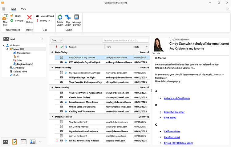Click the Delete icon in ribbon
Screen dimensions: 231x147
click(30, 18)
